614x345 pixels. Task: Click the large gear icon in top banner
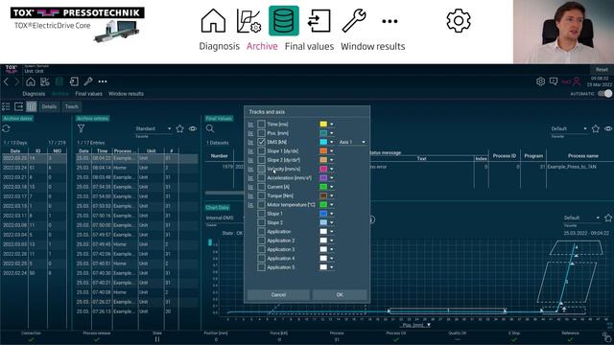click(459, 20)
